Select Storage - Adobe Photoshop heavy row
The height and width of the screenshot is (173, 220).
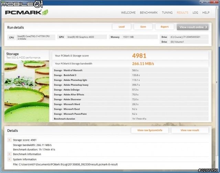(x=130, y=85)
